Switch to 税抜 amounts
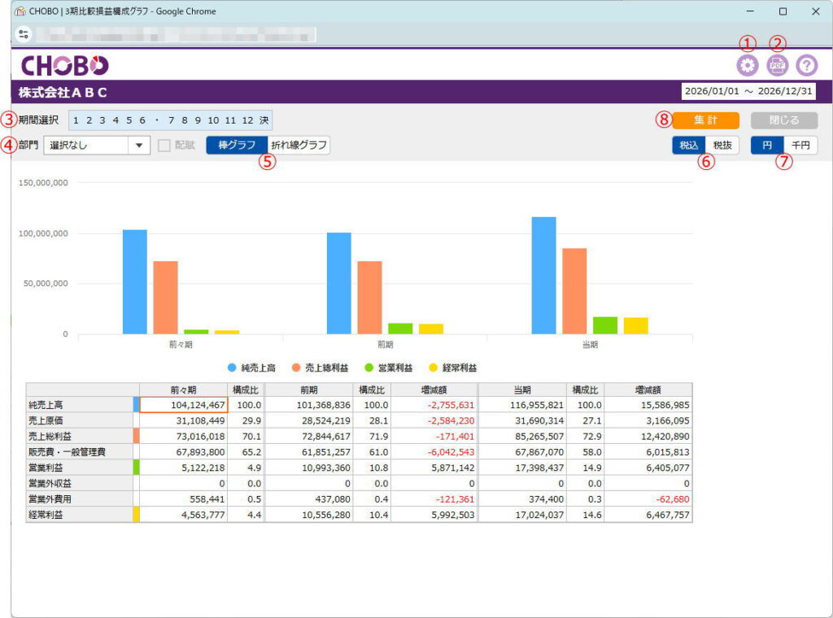The image size is (833, 618). pos(722,145)
